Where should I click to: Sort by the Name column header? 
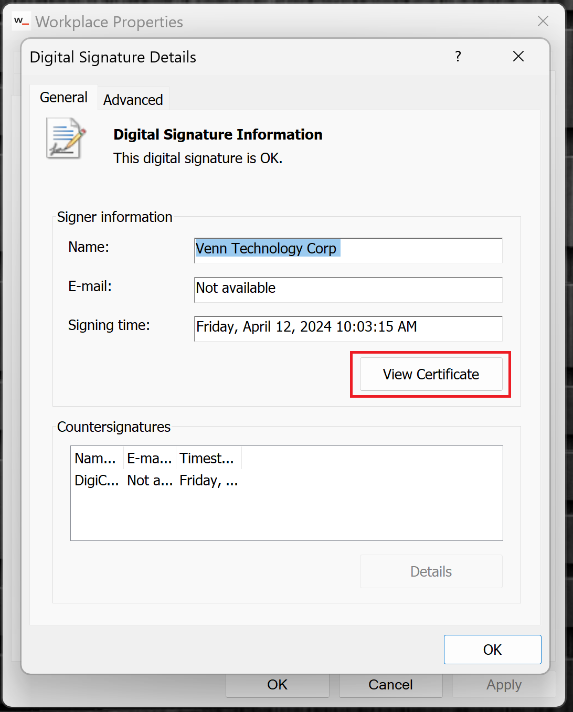97,458
